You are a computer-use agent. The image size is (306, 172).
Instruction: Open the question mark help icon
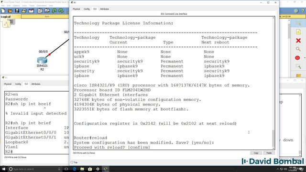coord(303,11)
